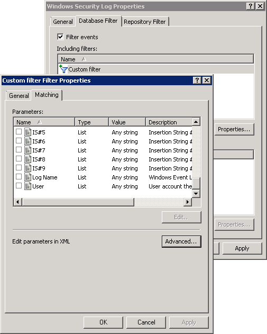This screenshot has height=334, width=267.
Task: Click the horizontal scrollbar thumb in parameters list
Action: pyautogui.click(x=78, y=202)
